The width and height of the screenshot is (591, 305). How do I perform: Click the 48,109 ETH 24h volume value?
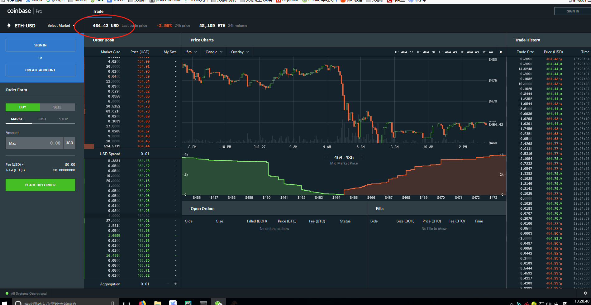point(212,26)
